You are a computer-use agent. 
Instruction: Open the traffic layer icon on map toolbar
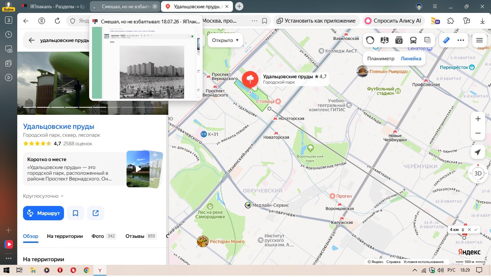coord(370,40)
